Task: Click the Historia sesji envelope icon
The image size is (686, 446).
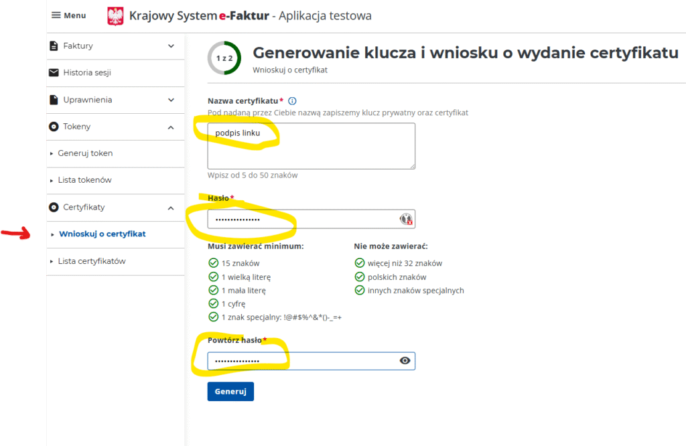Action: [x=54, y=73]
